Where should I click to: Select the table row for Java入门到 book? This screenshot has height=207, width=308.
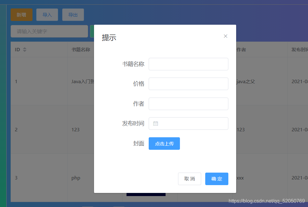tap(41, 81)
